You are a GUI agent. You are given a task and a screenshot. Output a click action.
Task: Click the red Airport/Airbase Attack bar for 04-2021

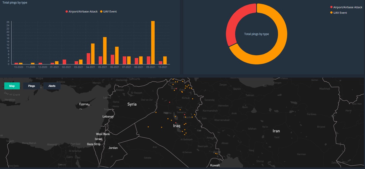(88, 59)
